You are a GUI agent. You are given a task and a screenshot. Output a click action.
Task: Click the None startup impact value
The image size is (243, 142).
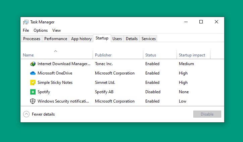(184, 92)
